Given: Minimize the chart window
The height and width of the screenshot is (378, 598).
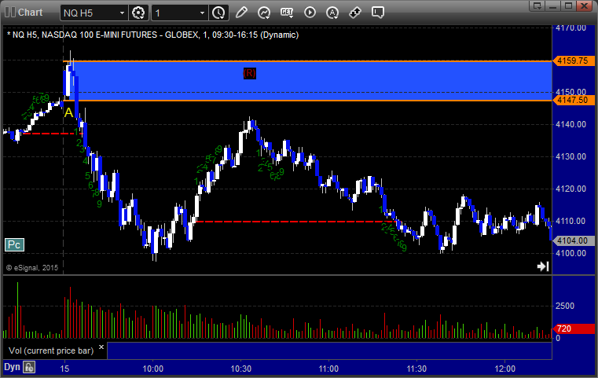Looking at the screenshot, I should [553, 6].
